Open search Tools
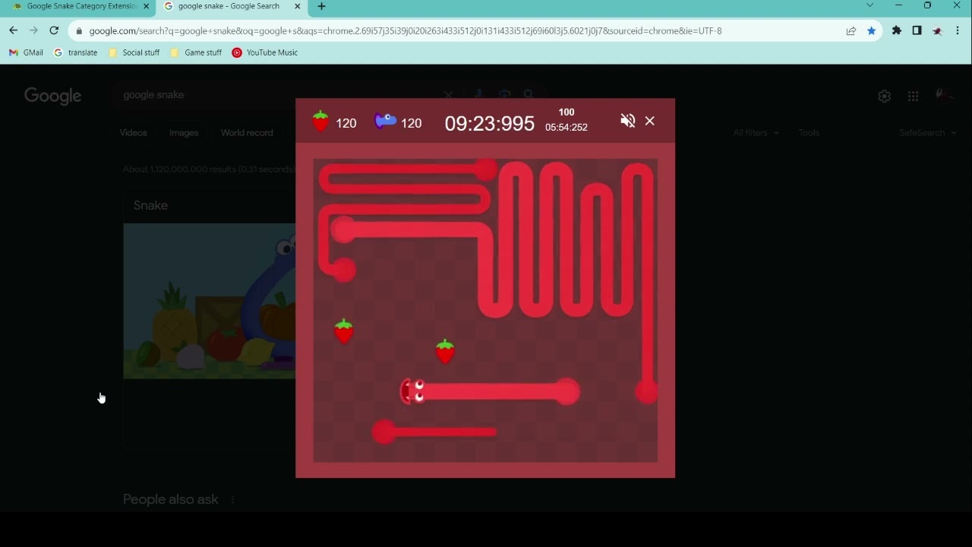Image resolution: width=972 pixels, height=547 pixels. pyautogui.click(x=809, y=133)
